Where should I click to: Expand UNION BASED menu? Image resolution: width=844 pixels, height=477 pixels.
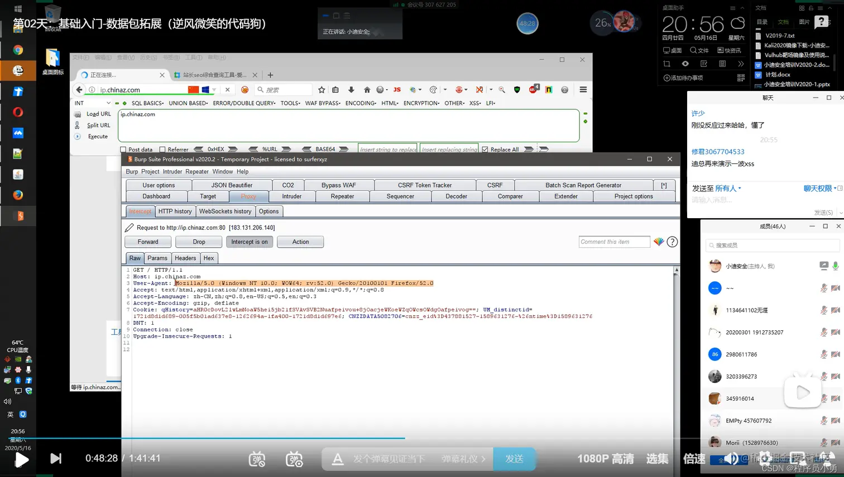pyautogui.click(x=188, y=103)
